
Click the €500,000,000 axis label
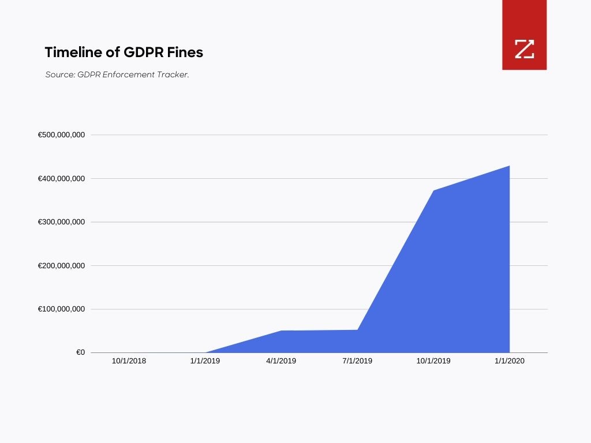61,135
